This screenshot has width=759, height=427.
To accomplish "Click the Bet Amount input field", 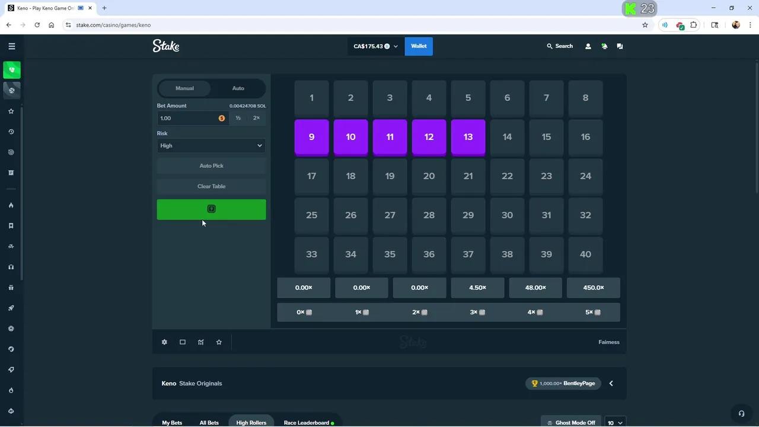I will tap(193, 118).
